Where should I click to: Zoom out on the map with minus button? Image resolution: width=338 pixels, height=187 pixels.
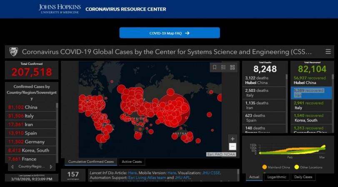click(233, 147)
